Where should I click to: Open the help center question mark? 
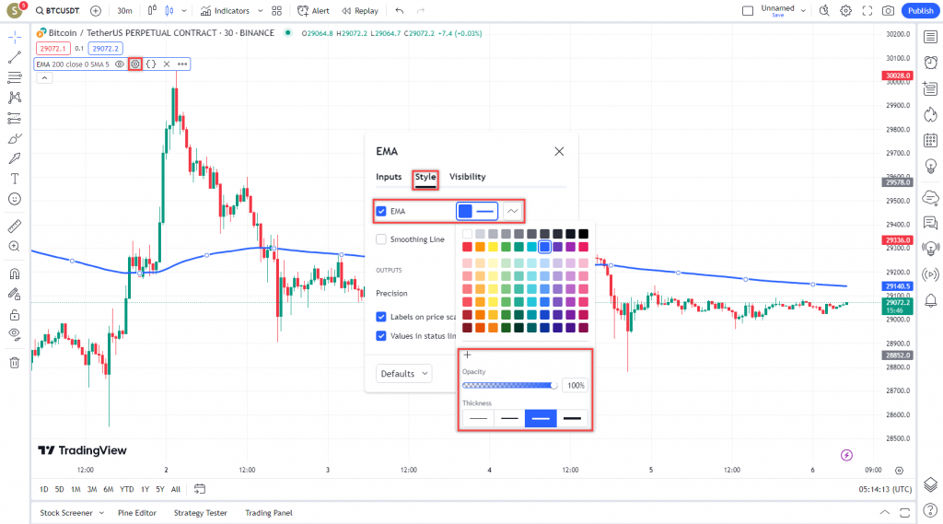coord(930,511)
